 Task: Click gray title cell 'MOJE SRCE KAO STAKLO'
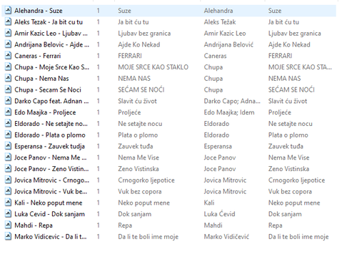pyautogui.click(x=153, y=67)
